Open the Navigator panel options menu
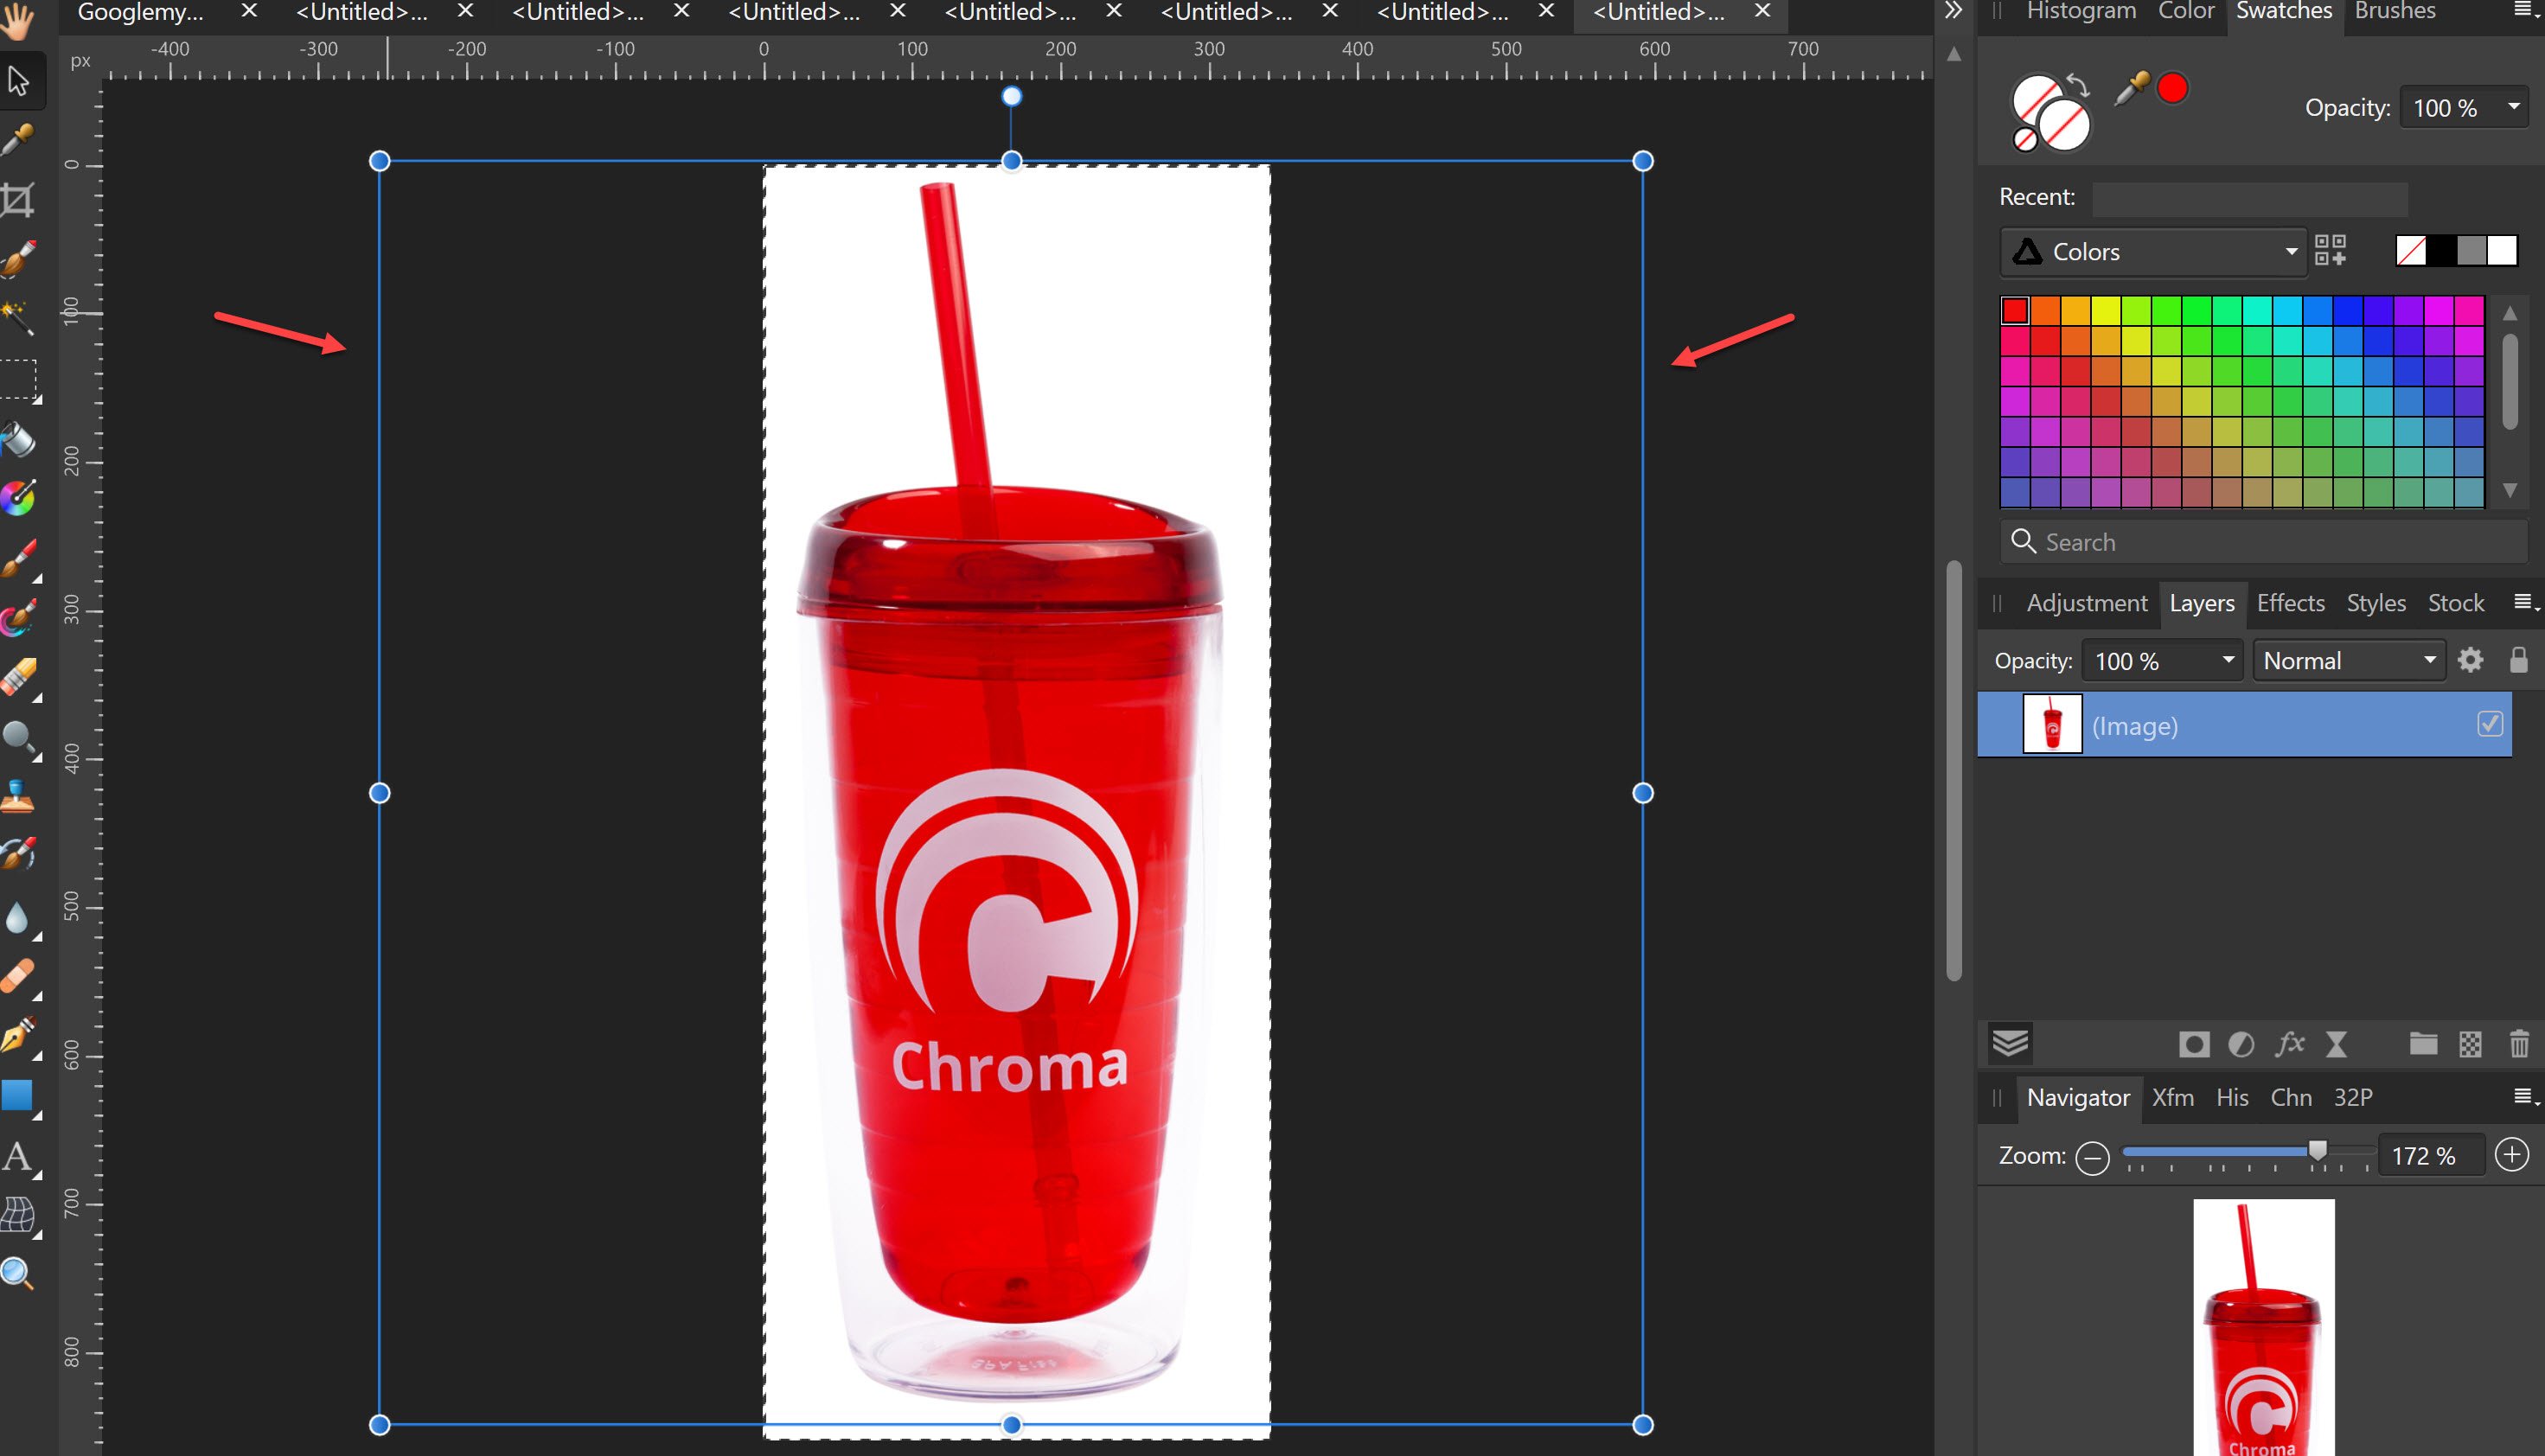 (x=2525, y=1097)
